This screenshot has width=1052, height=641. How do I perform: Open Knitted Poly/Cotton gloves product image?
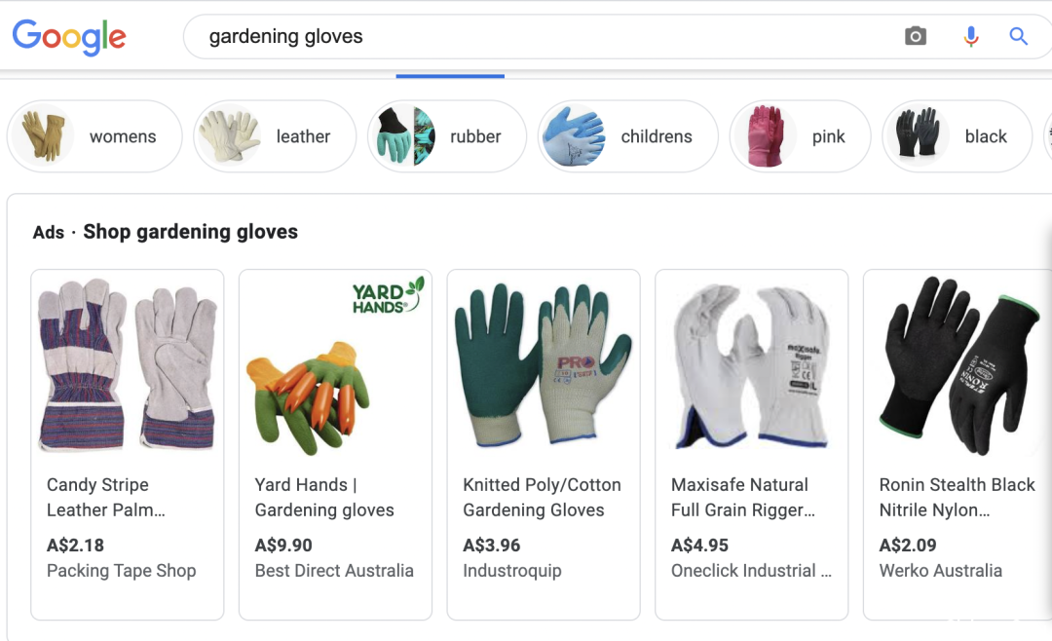point(544,366)
